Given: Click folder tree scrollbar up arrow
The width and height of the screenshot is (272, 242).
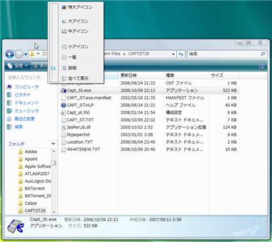Looking at the screenshot, I should coord(54,151).
